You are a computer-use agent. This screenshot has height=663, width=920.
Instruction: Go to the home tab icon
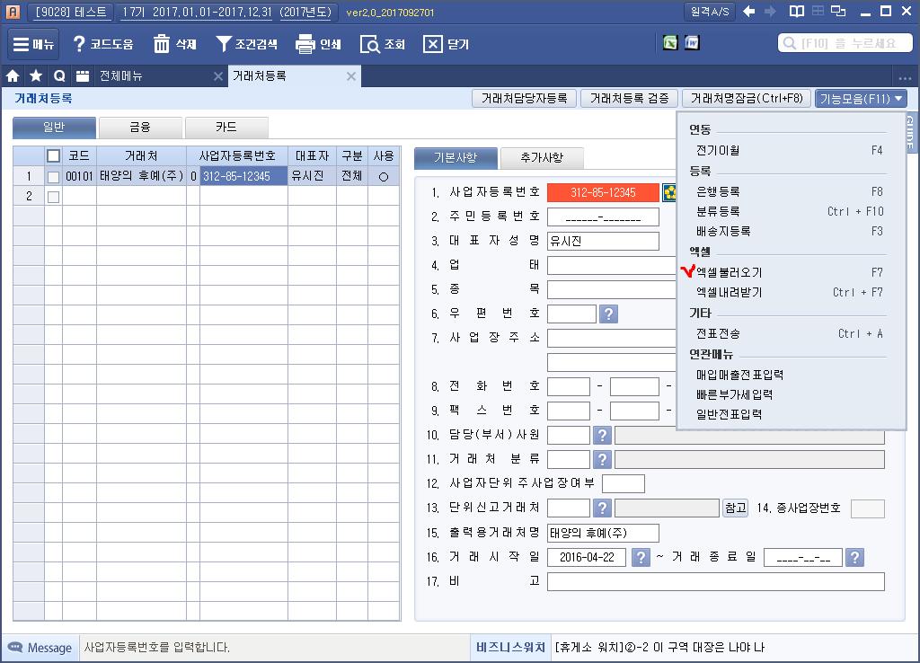coord(13,76)
